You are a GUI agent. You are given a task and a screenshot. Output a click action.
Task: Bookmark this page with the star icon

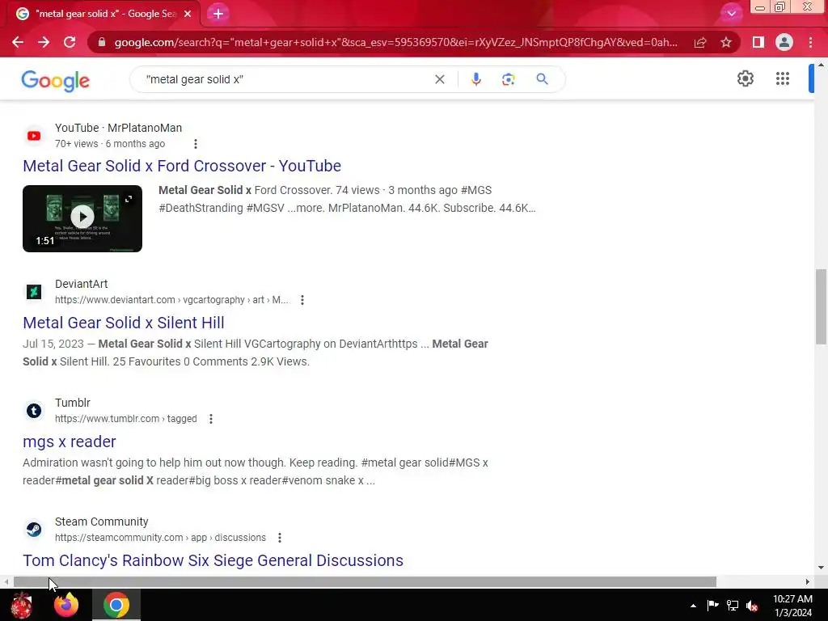726,42
